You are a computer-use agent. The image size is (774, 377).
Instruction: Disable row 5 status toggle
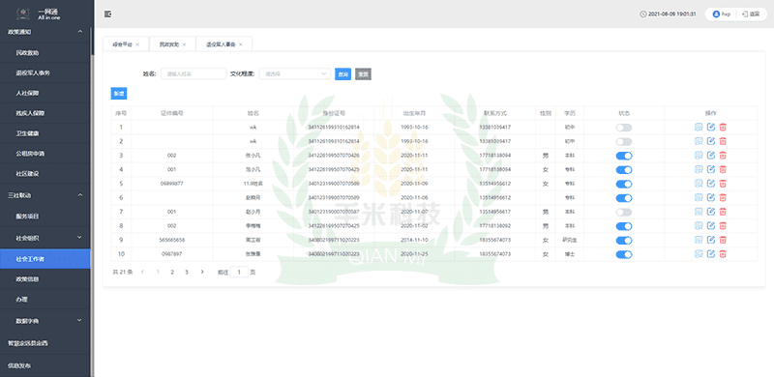click(624, 184)
